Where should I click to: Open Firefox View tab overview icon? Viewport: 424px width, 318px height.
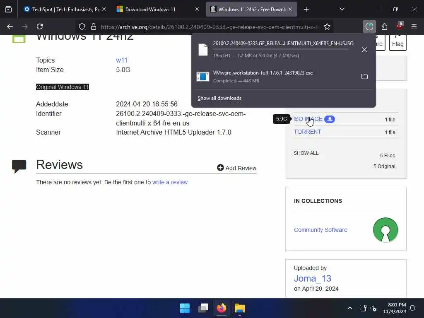pyautogui.click(x=8, y=10)
